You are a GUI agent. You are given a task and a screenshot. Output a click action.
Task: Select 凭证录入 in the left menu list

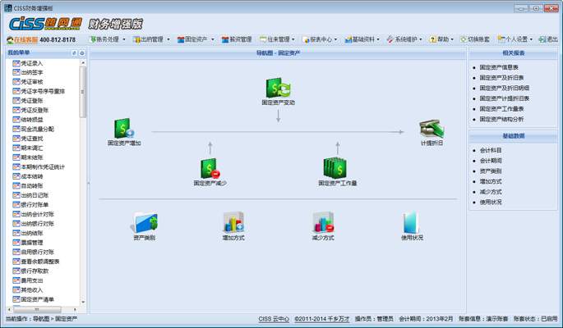click(32, 63)
